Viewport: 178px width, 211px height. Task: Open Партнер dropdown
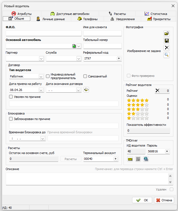pos(41,59)
